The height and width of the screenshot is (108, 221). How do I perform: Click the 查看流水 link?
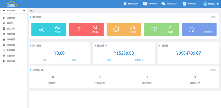[x=139, y=60]
